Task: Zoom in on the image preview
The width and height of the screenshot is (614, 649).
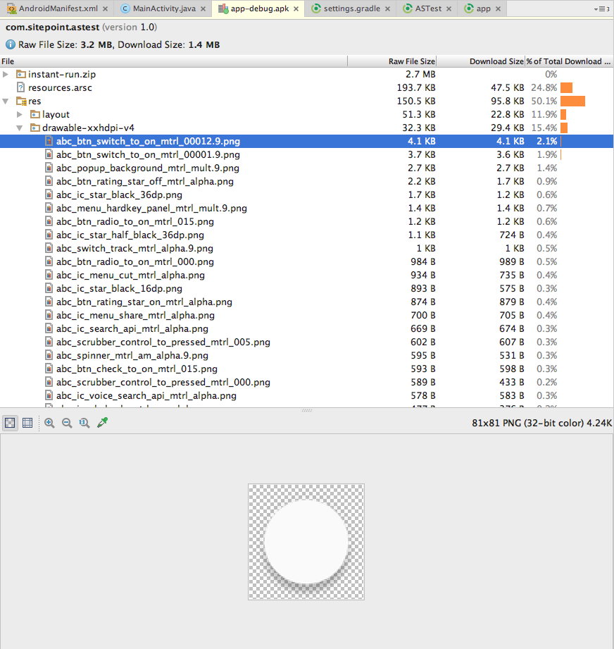Action: (49, 423)
